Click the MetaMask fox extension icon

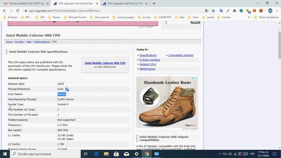coord(254,11)
